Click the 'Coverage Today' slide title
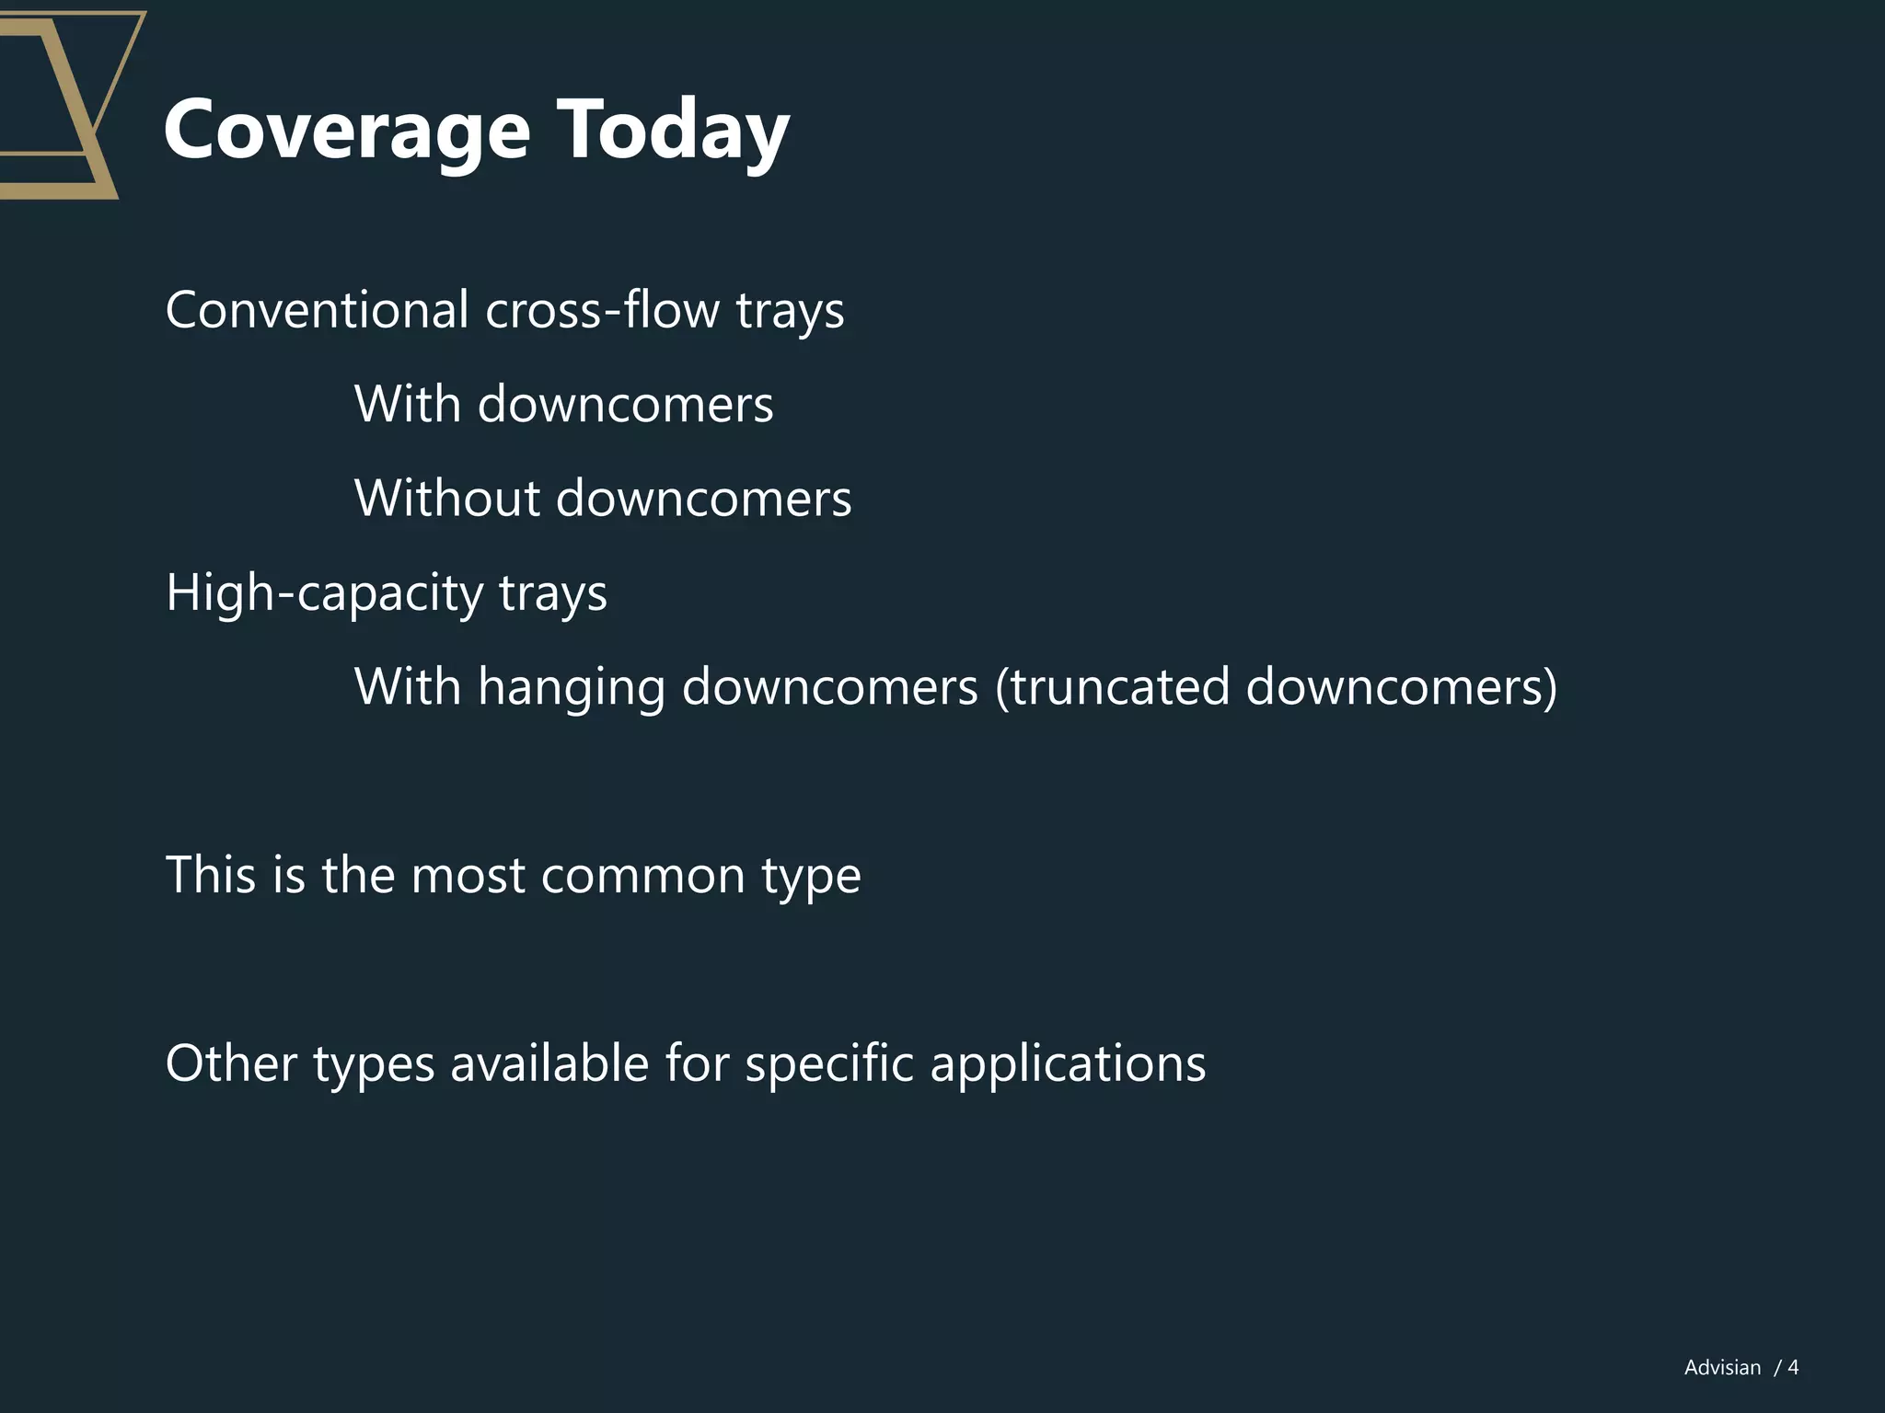The width and height of the screenshot is (1885, 1413). coord(476,131)
